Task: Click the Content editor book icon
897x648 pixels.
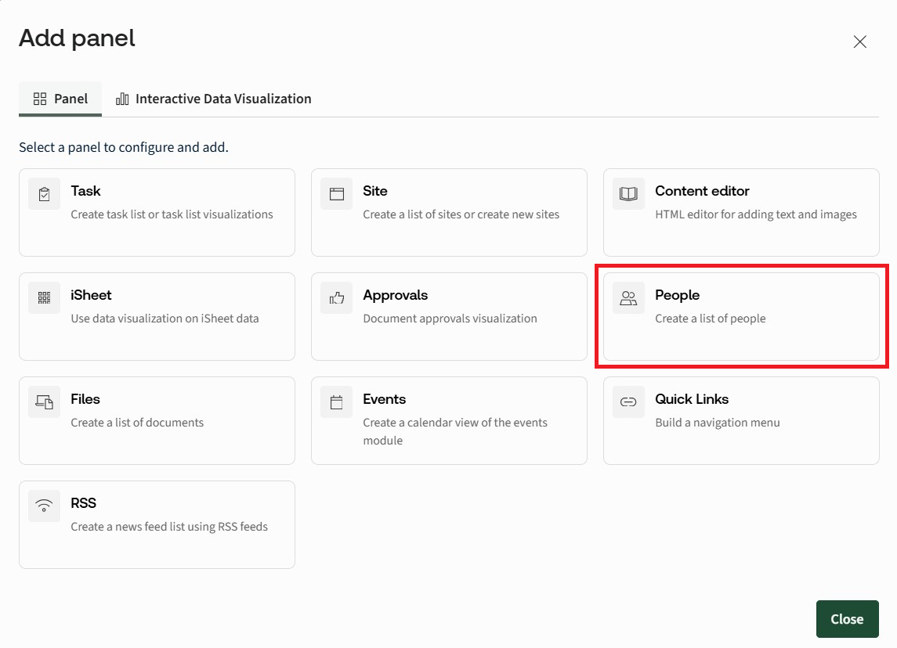Action: tap(628, 194)
